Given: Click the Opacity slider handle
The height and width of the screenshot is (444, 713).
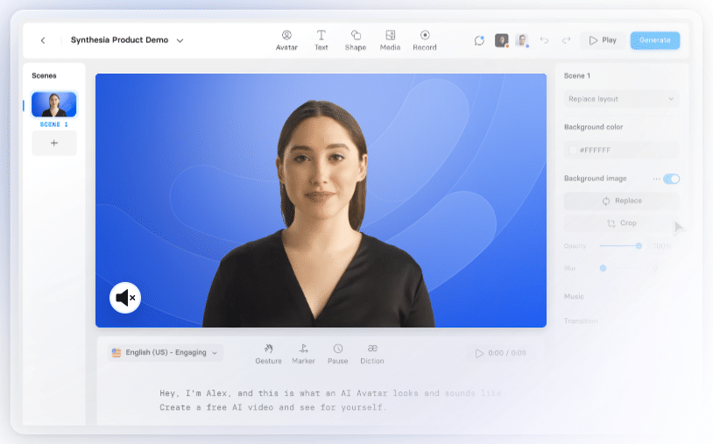Looking at the screenshot, I should 639,246.
